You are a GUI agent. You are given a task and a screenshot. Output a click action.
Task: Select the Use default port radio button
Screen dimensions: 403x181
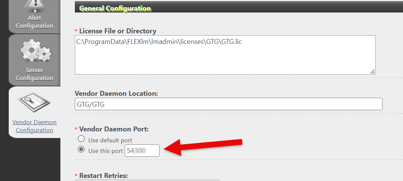[x=81, y=139]
